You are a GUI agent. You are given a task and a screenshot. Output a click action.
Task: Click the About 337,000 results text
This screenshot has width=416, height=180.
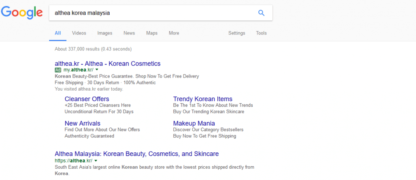pyautogui.click(x=93, y=49)
